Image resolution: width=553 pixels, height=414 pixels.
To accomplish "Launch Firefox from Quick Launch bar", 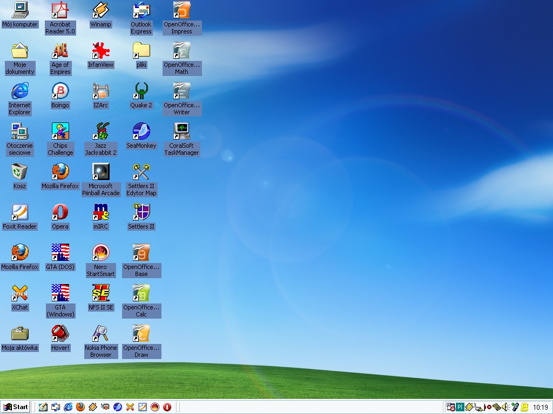I will tap(80, 408).
